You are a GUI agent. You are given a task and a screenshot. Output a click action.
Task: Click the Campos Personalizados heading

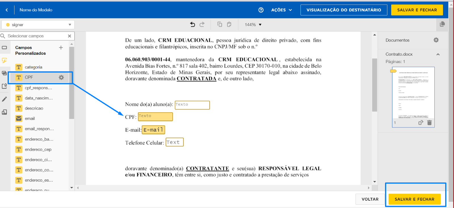(x=30, y=51)
